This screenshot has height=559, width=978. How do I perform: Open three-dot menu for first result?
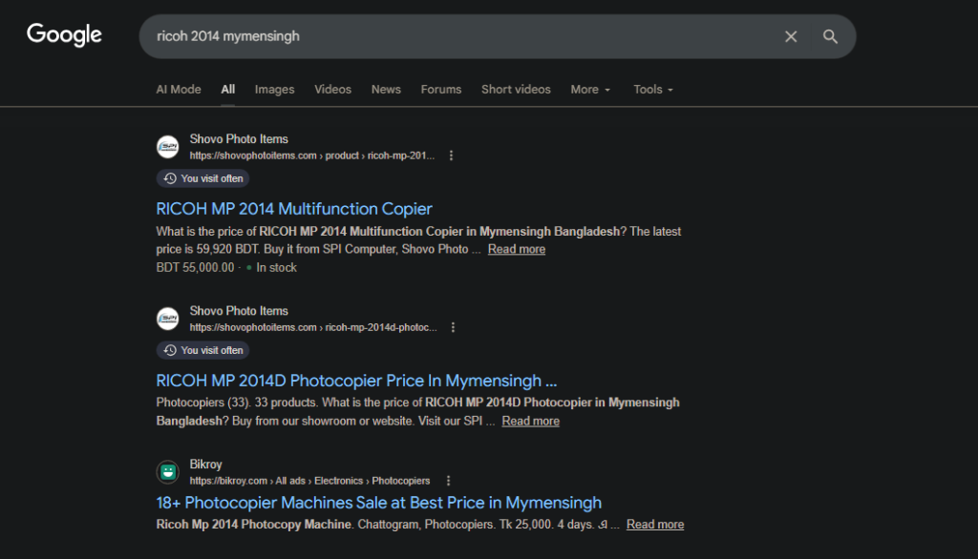[452, 155]
